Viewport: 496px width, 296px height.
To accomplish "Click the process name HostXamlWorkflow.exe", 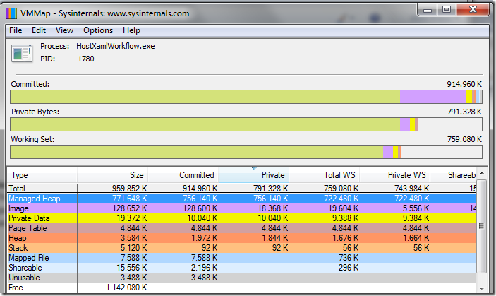I will coord(116,46).
